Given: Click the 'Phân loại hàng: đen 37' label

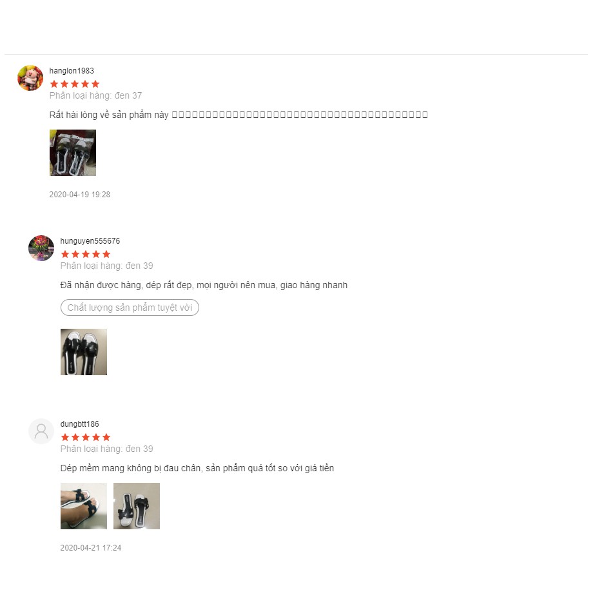Looking at the screenshot, I should click(95, 95).
